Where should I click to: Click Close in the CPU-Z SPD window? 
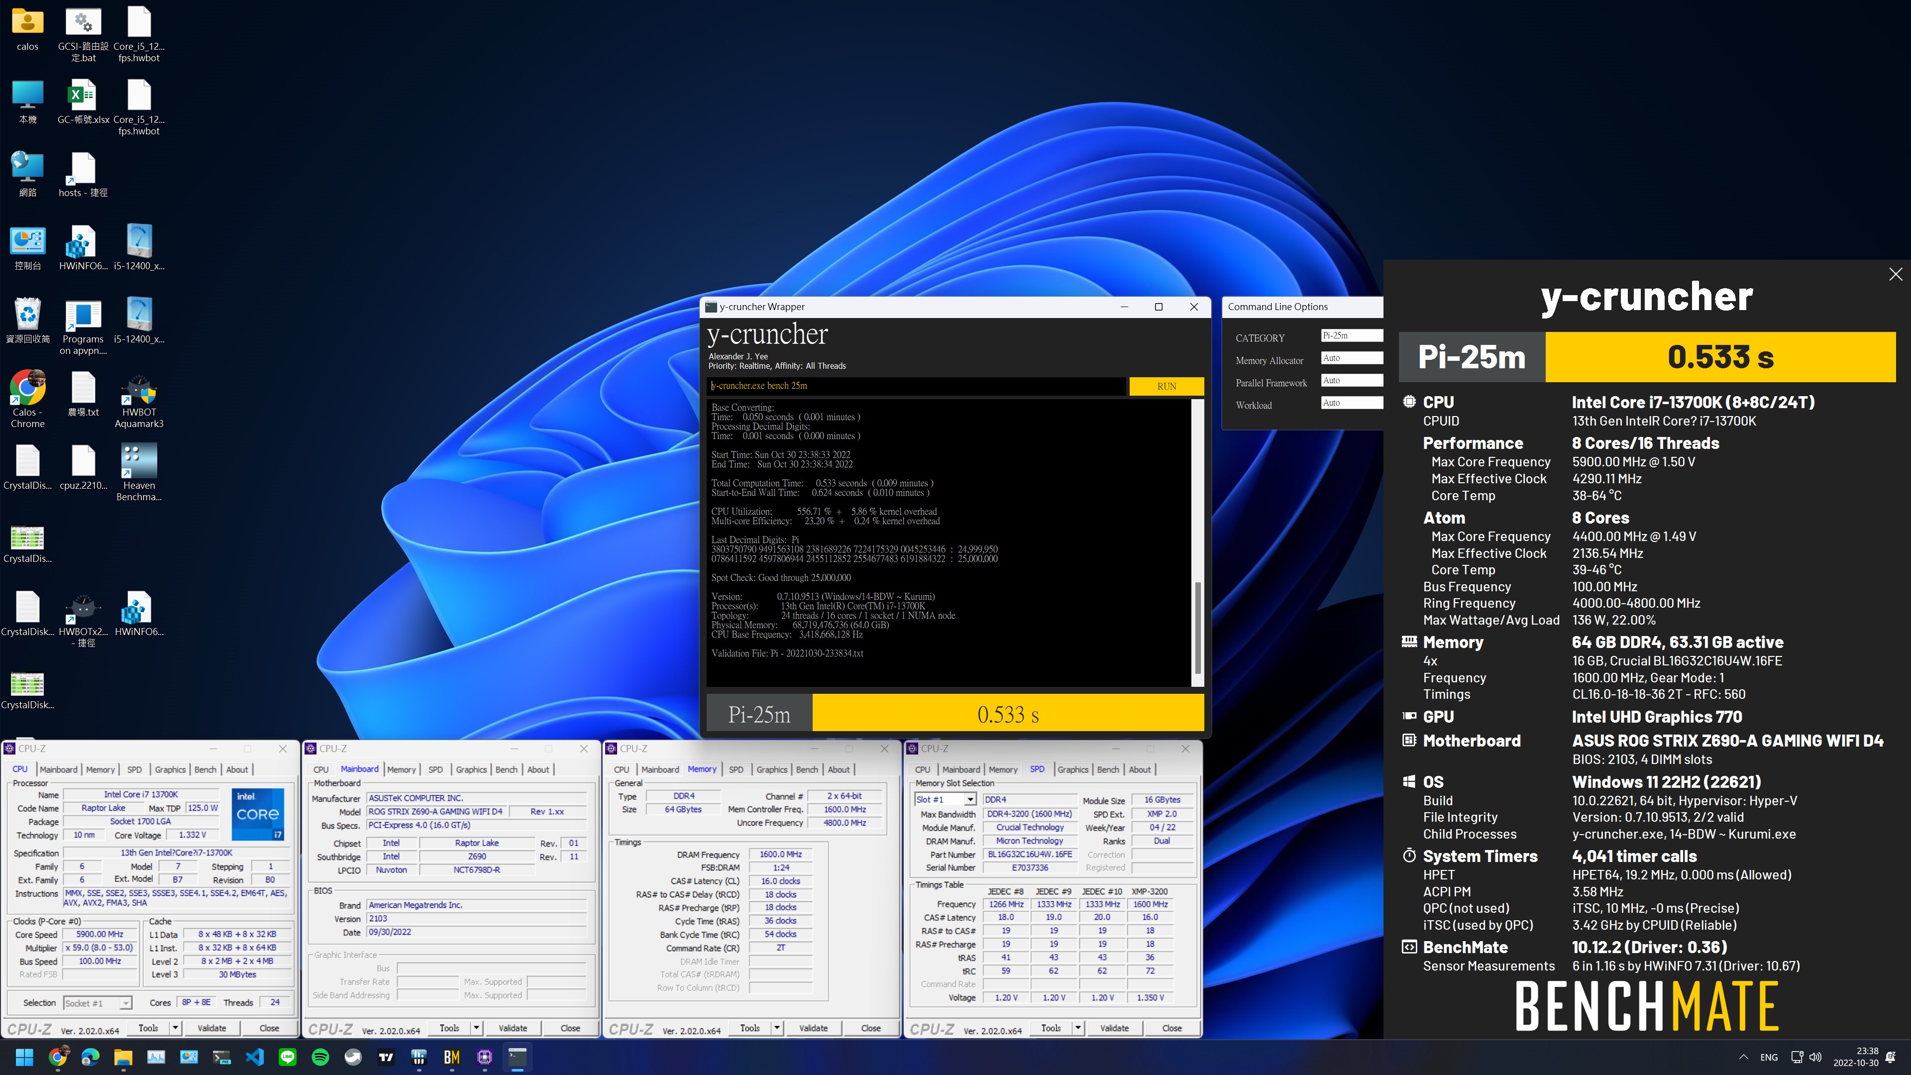click(1171, 1028)
